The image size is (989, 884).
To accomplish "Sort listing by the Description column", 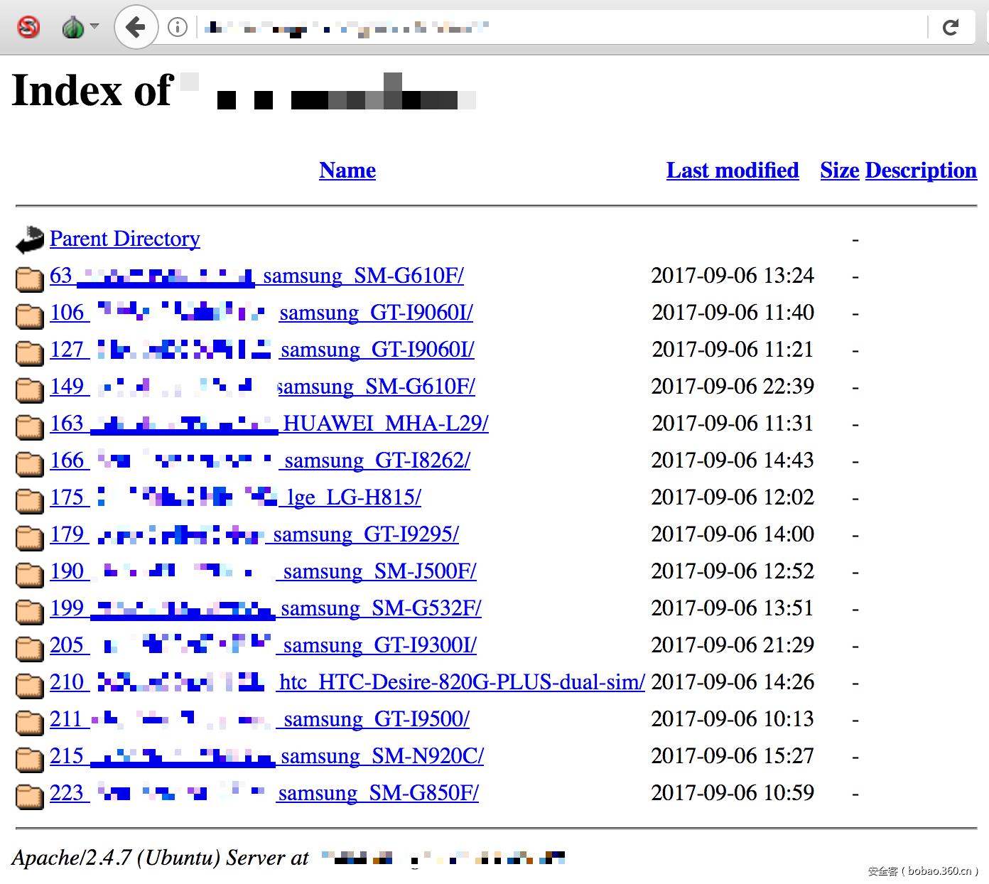I will tap(920, 171).
